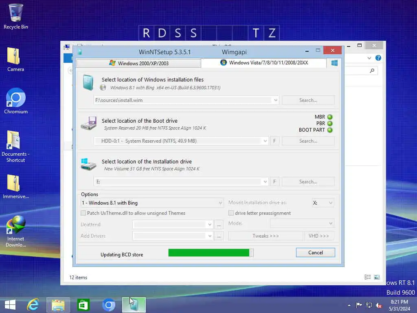Click the Boot drive floppy icon
Viewport: 417px width, 313px height.
[x=89, y=123]
